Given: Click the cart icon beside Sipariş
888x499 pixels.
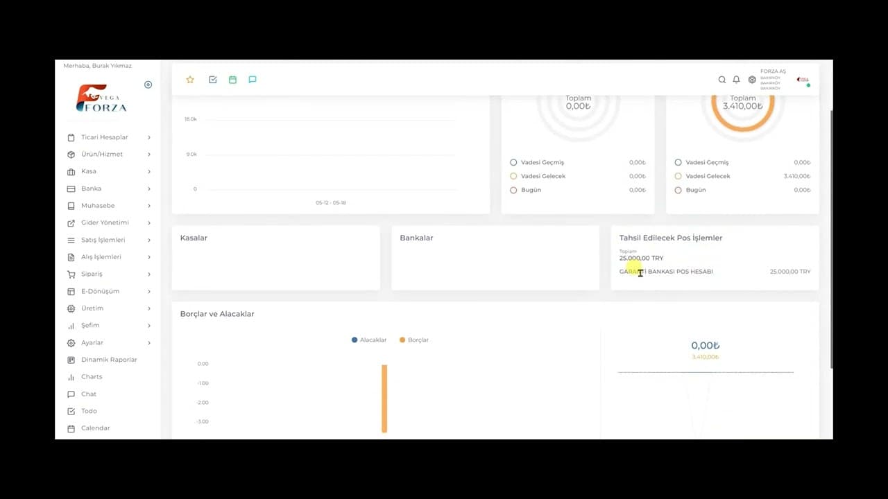Looking at the screenshot, I should pos(71,274).
